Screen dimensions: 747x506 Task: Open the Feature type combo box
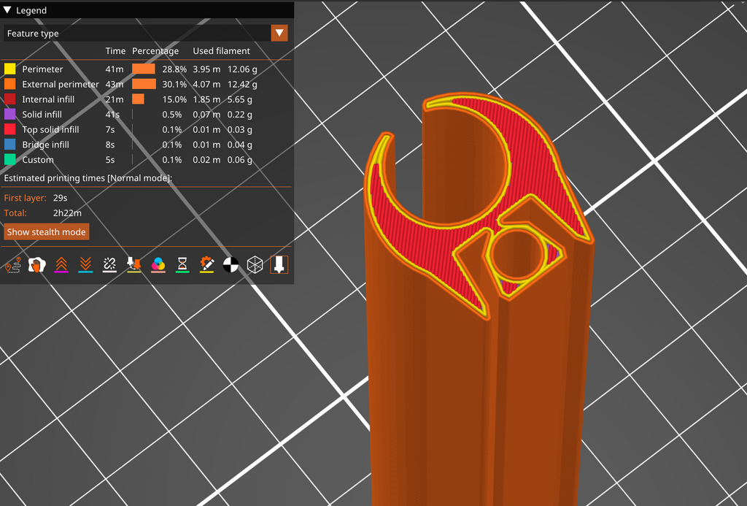[146, 33]
